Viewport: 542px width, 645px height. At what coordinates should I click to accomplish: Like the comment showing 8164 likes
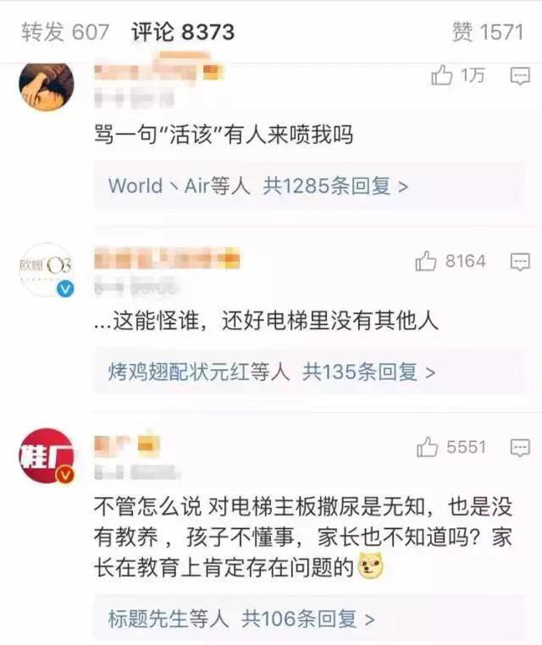[x=426, y=262]
